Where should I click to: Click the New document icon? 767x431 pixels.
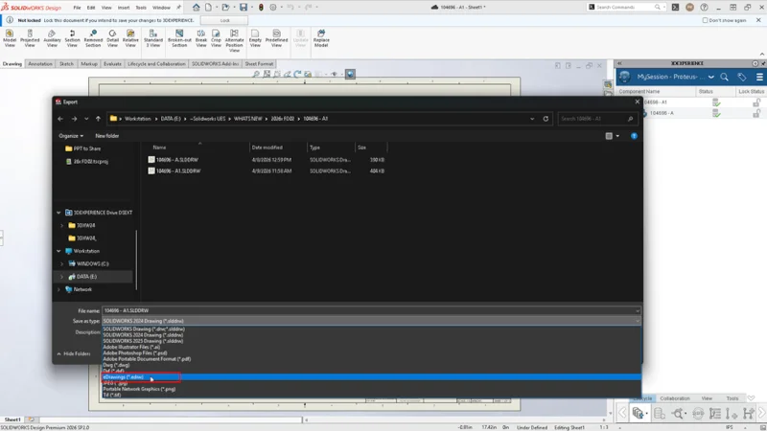tap(209, 7)
